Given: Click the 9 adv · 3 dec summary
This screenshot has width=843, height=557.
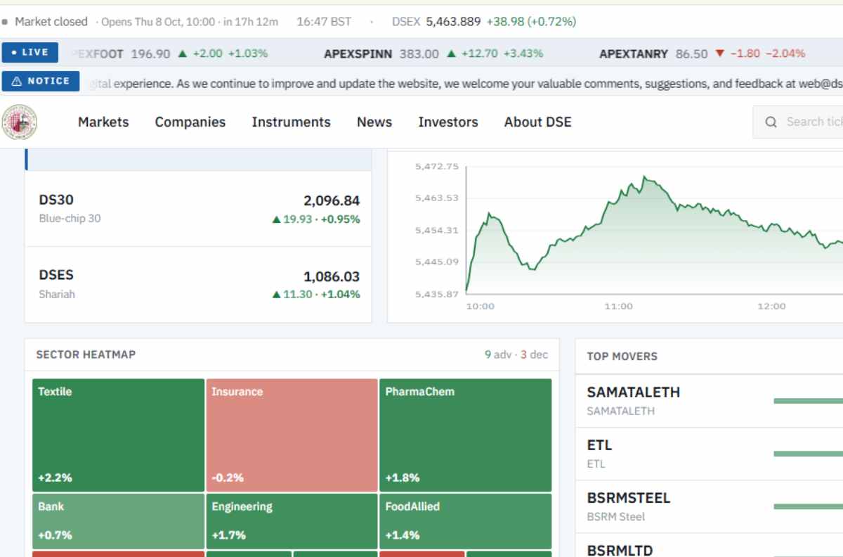Looking at the screenshot, I should tap(516, 354).
